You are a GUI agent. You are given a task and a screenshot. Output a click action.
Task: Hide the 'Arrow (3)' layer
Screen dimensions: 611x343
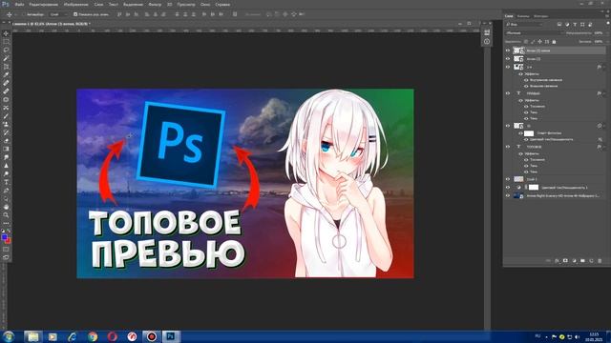pos(508,59)
